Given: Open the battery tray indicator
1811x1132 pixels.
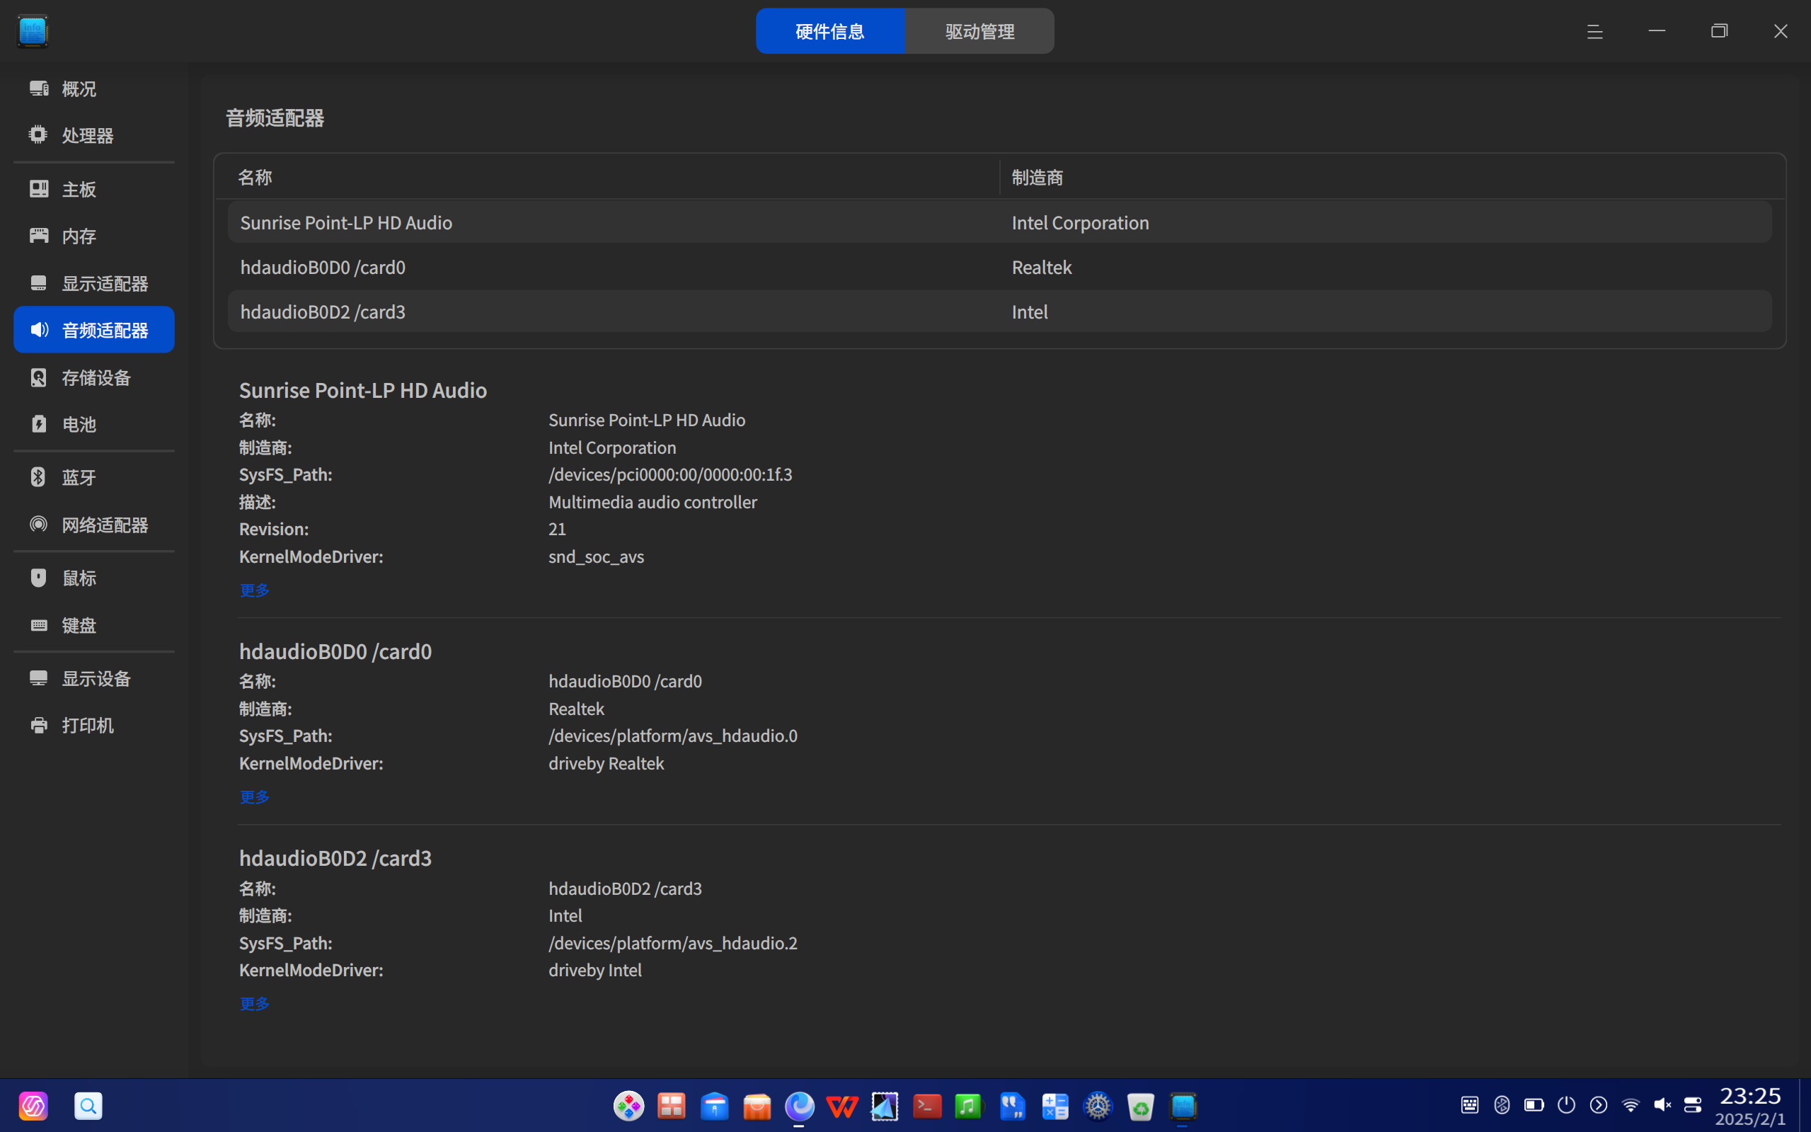Looking at the screenshot, I should click(x=1534, y=1104).
